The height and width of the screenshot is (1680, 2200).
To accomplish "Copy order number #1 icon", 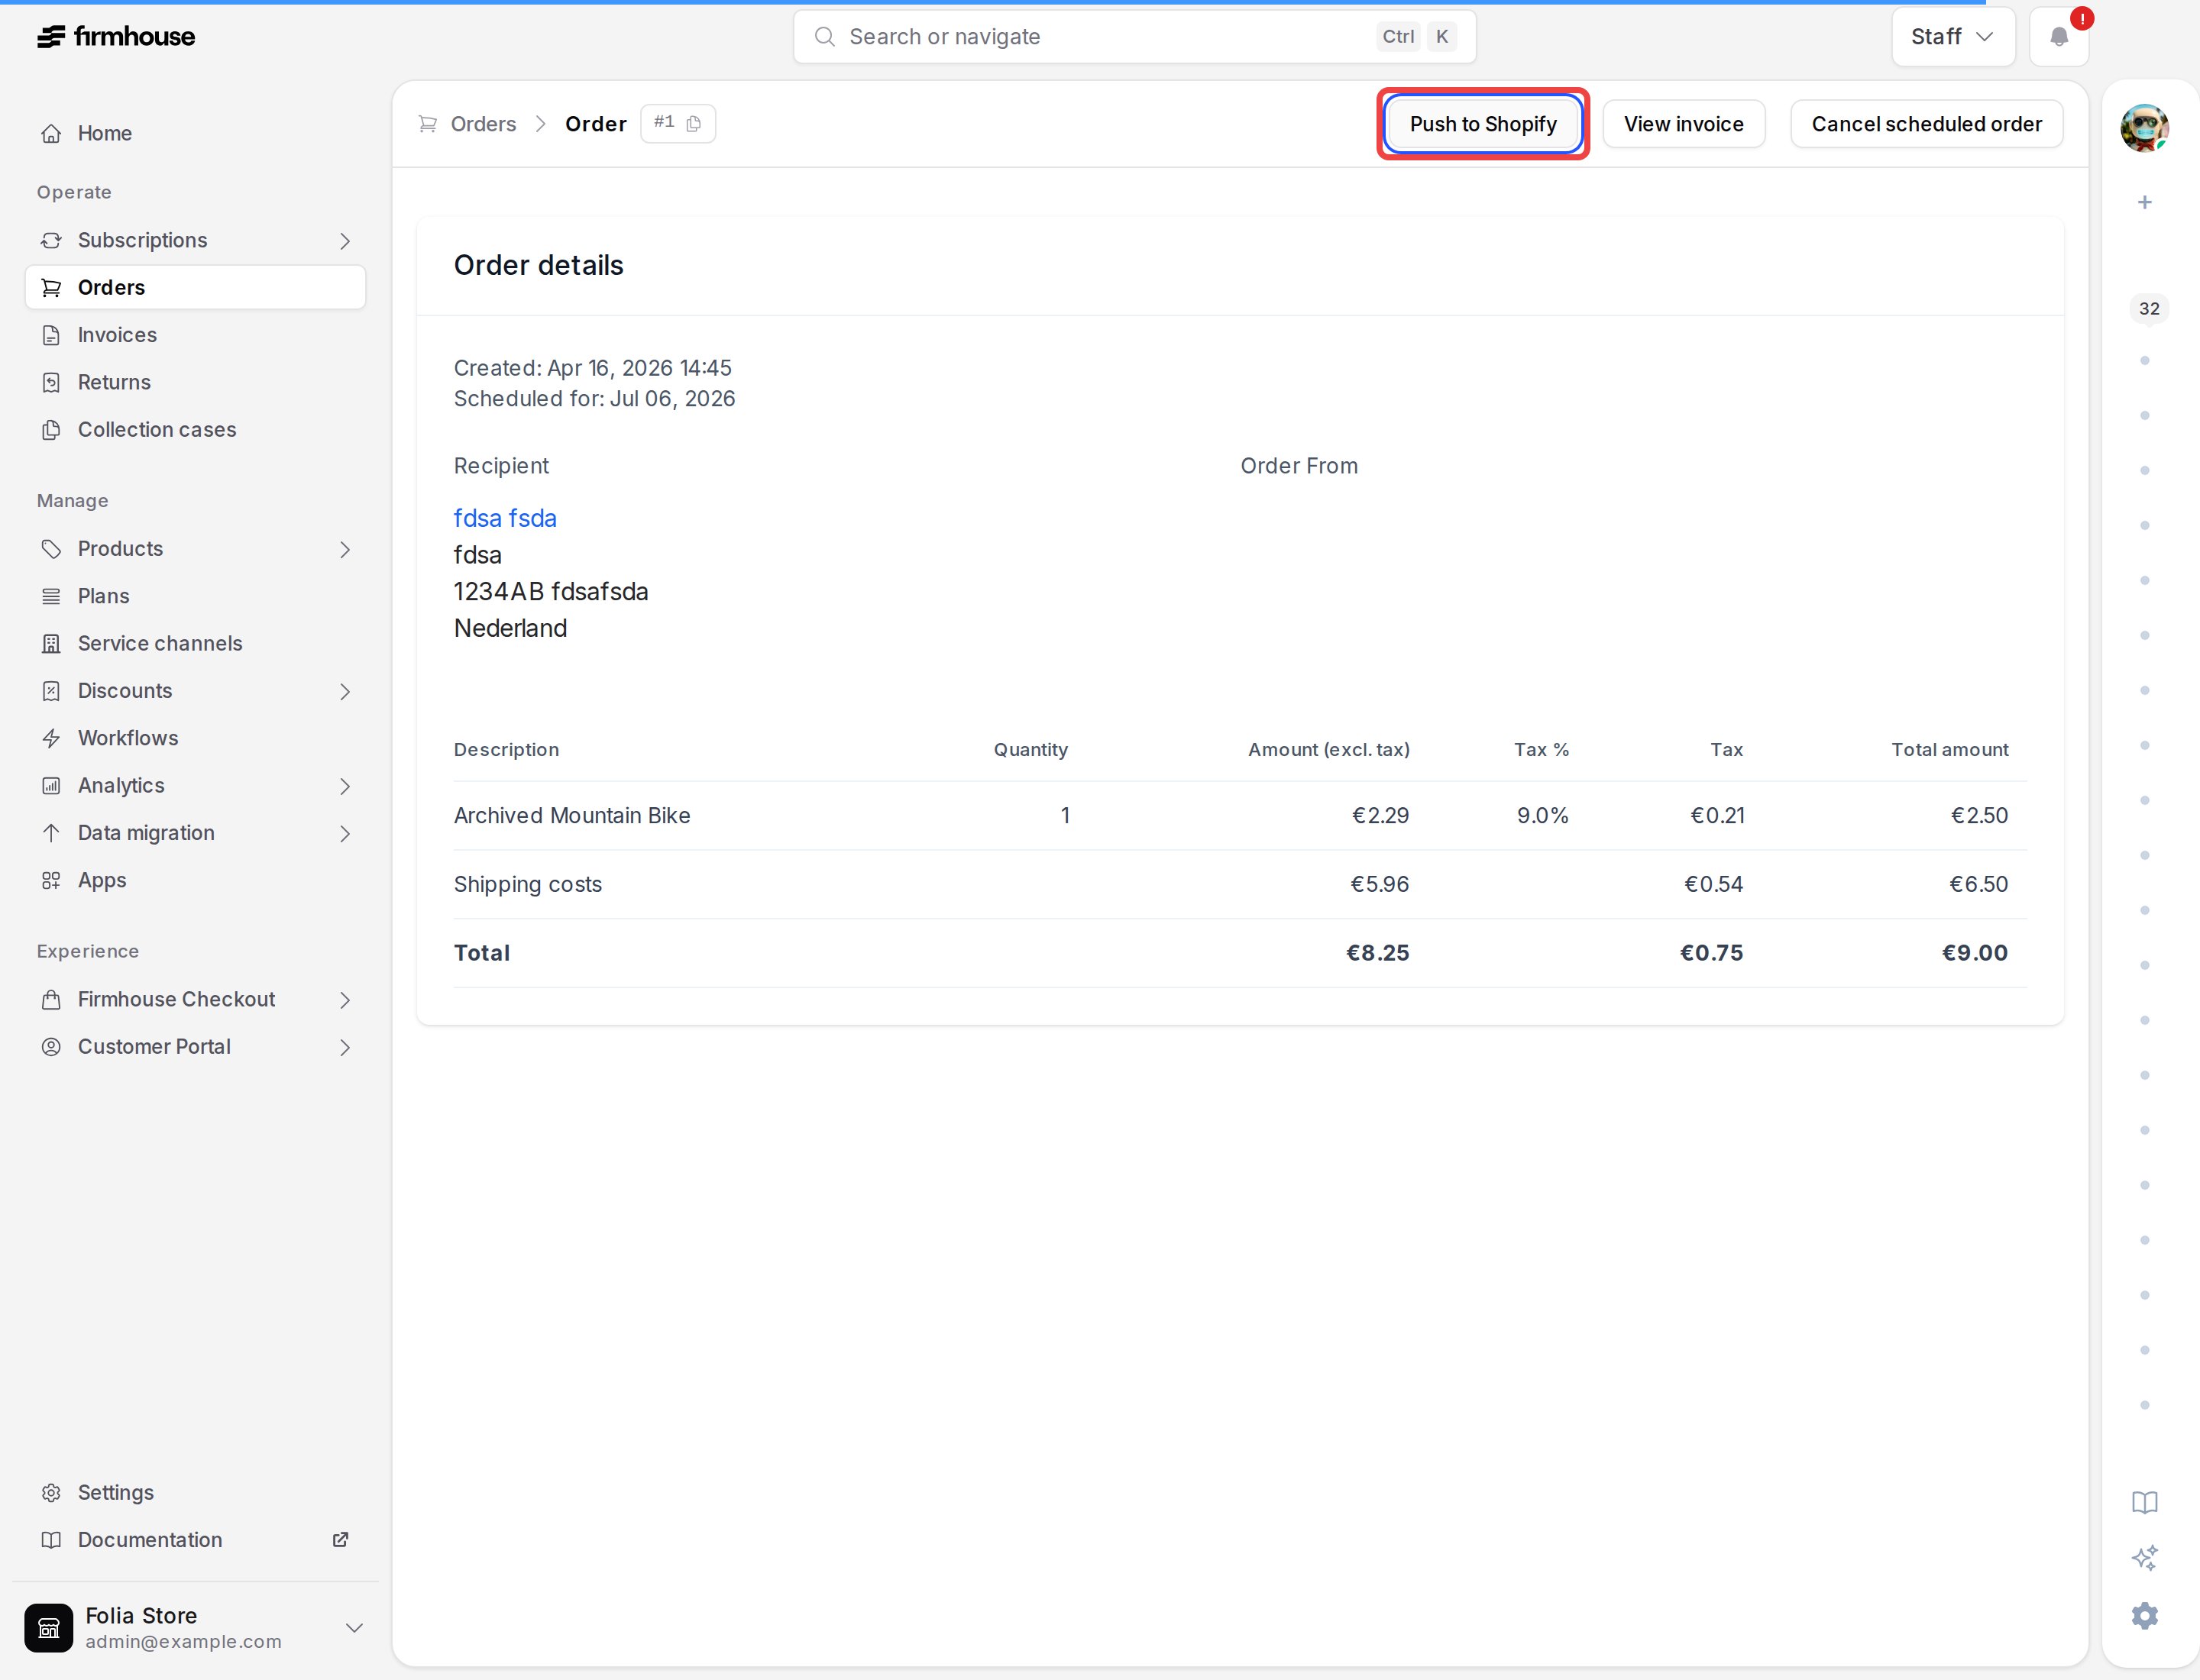I will 694,124.
